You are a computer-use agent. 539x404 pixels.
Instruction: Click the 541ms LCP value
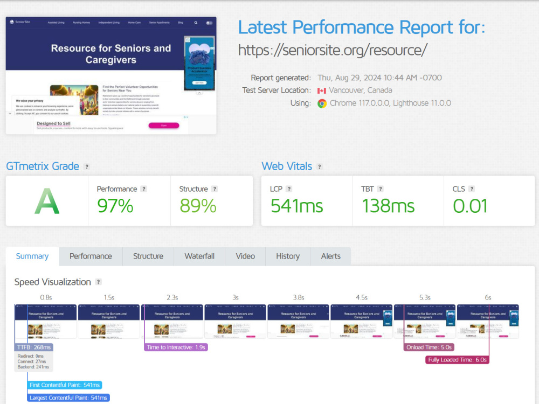296,206
